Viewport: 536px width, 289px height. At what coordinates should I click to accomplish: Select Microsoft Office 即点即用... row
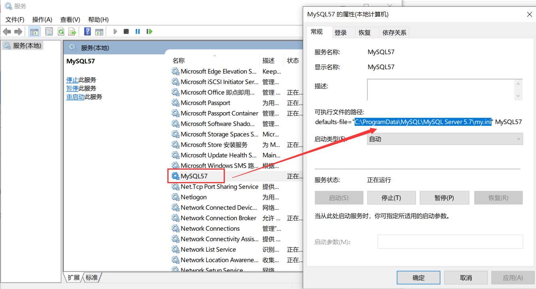[x=237, y=92]
